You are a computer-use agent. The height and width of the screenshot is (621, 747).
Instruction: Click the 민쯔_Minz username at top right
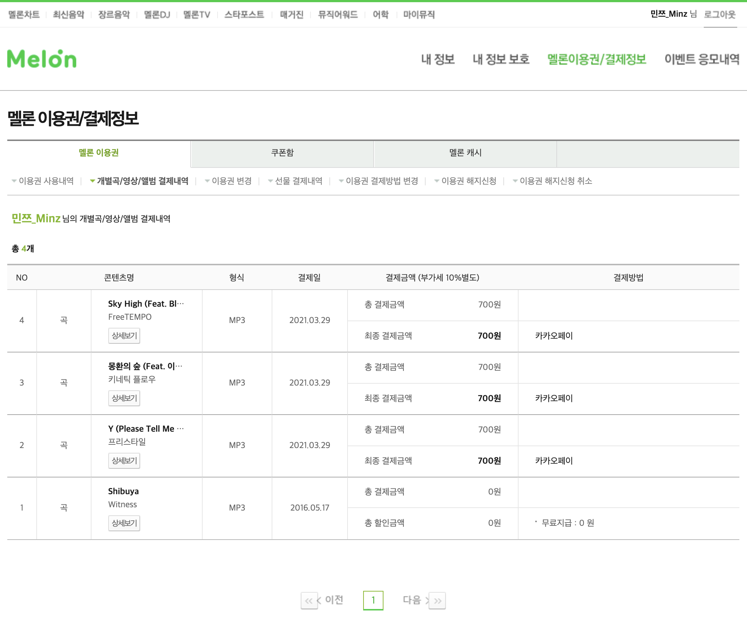669,14
